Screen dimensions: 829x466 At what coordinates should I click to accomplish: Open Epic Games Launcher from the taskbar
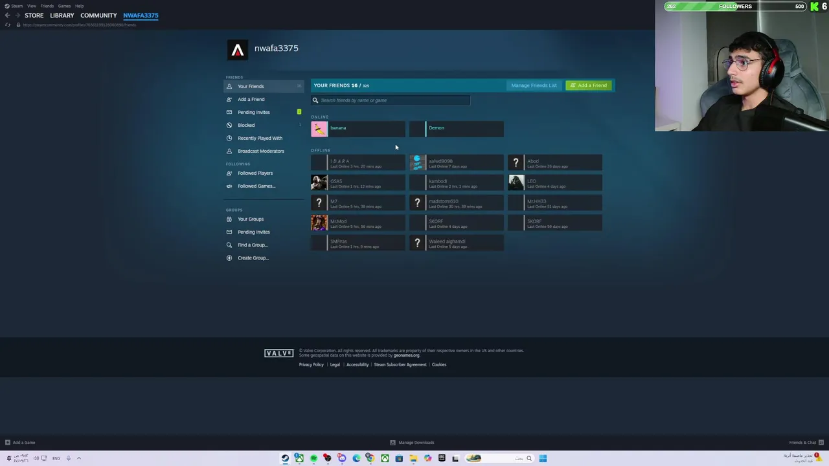(x=442, y=458)
